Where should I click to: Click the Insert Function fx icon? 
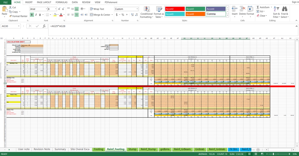(x=44, y=26)
